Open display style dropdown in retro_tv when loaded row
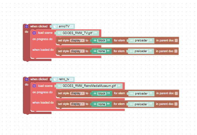 coord(77,104)
